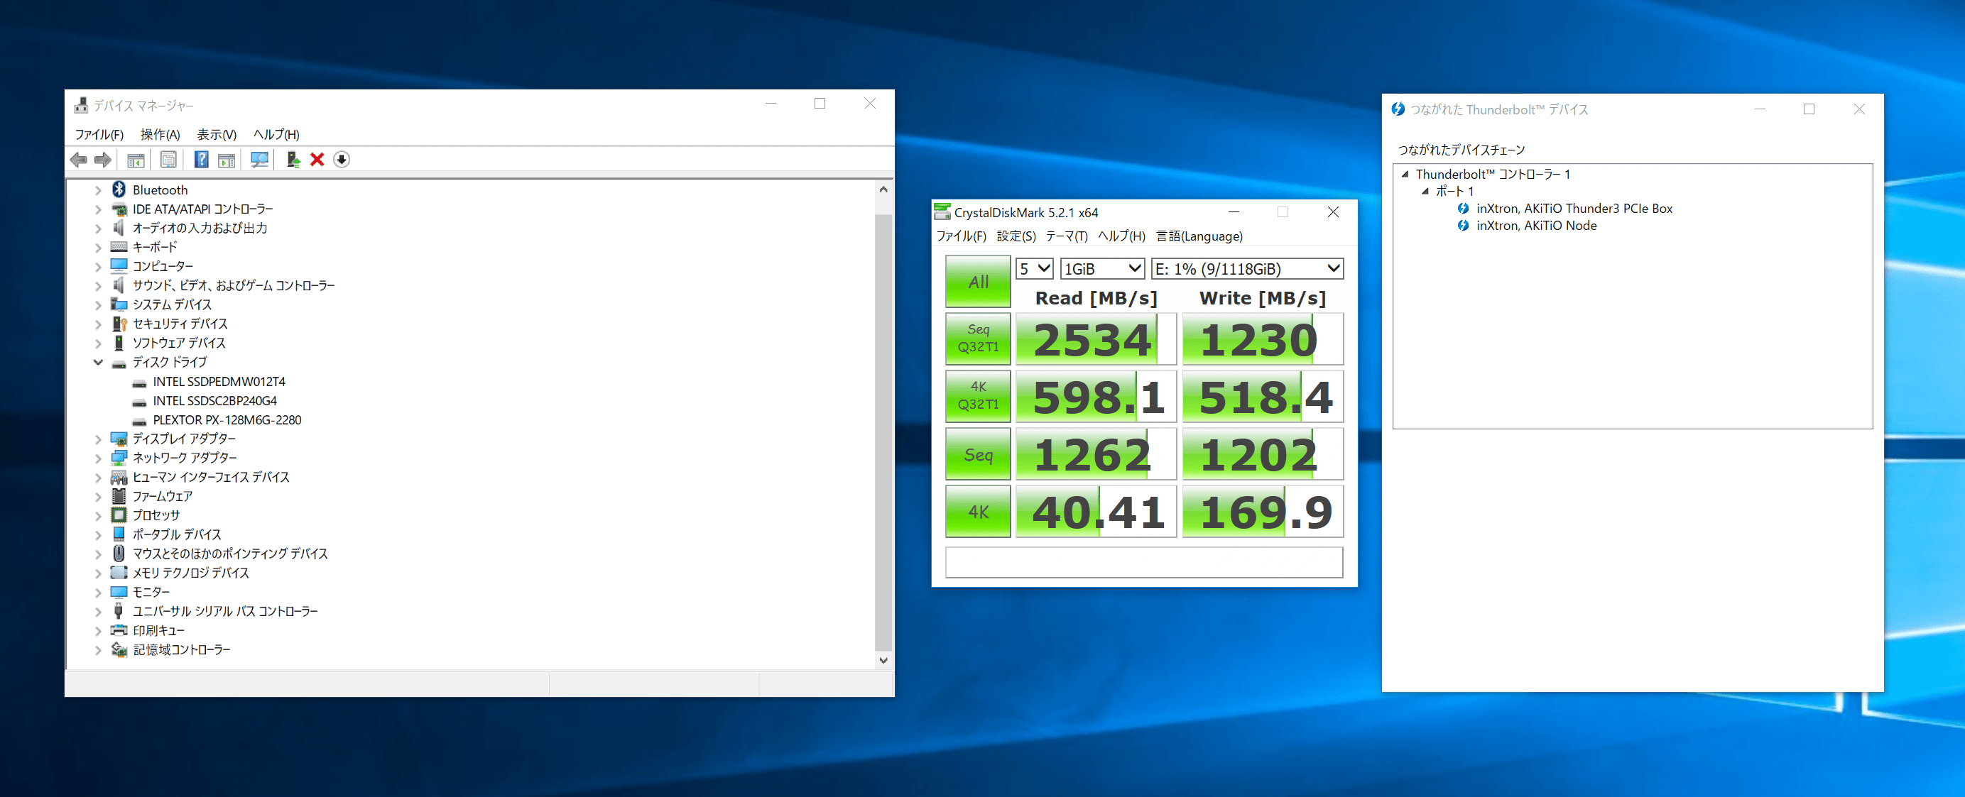Click the blue question mark help icon
This screenshot has height=797, width=1965.
[202, 160]
